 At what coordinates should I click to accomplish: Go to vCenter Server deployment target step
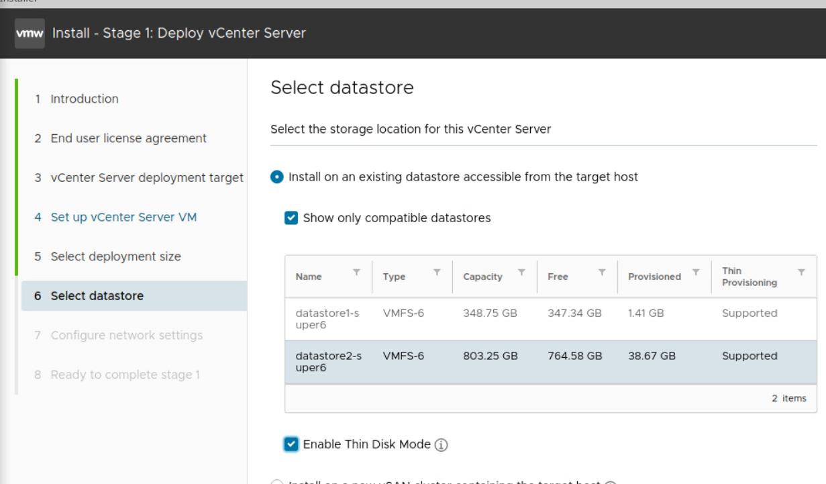(147, 178)
